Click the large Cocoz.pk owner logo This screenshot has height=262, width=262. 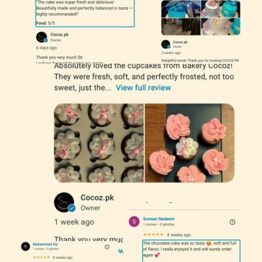coord(64,202)
